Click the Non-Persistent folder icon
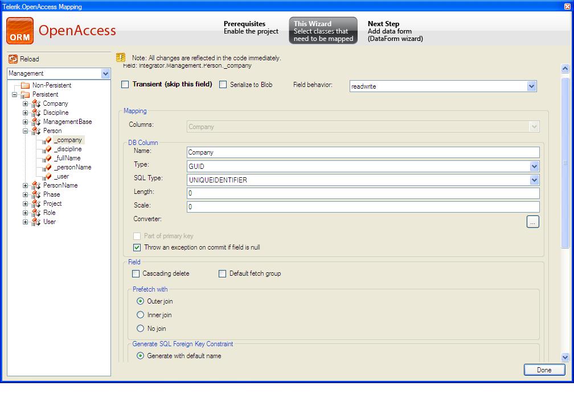This screenshot has width=574, height=411. tap(25, 85)
